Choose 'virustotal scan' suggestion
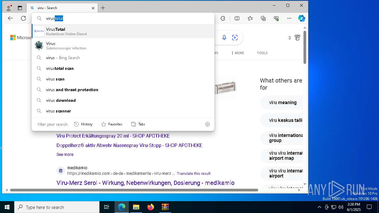The width and height of the screenshot is (379, 213). tap(123, 68)
